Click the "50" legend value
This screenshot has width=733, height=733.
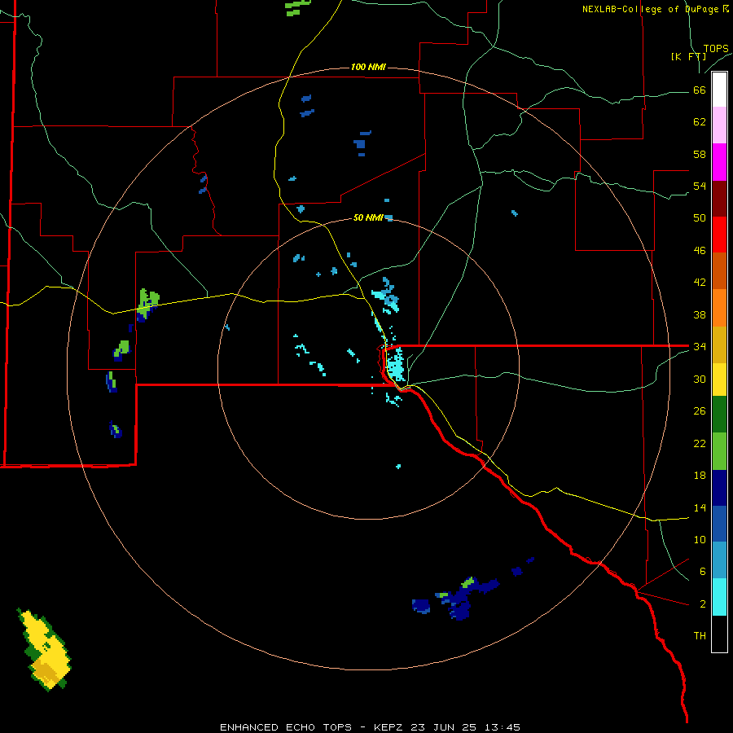coord(700,218)
